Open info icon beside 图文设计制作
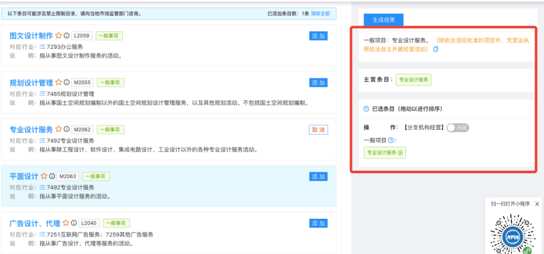 coord(66,35)
